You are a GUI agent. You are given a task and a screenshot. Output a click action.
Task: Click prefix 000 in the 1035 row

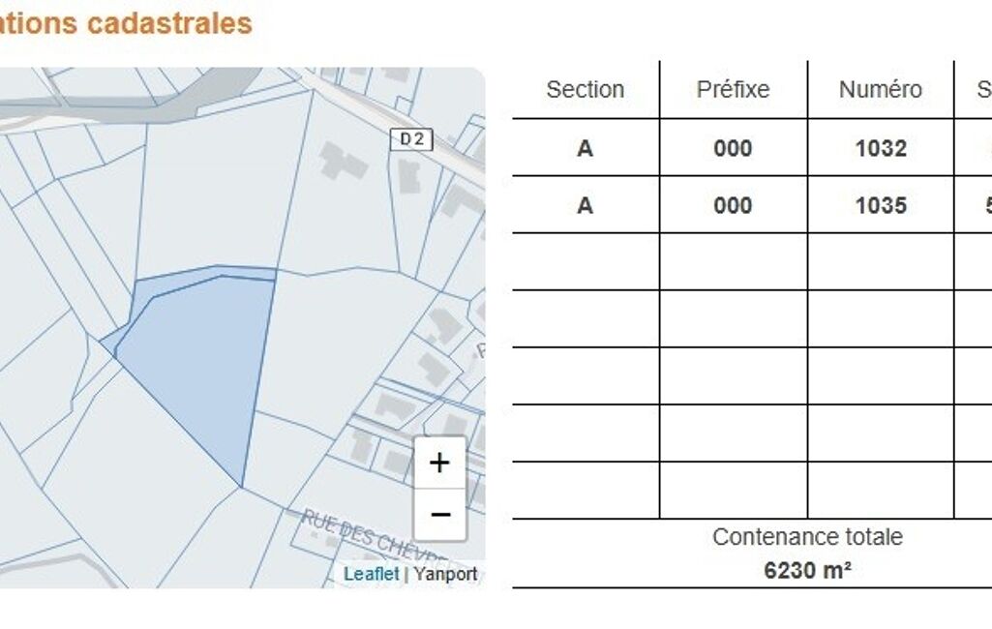pos(733,205)
